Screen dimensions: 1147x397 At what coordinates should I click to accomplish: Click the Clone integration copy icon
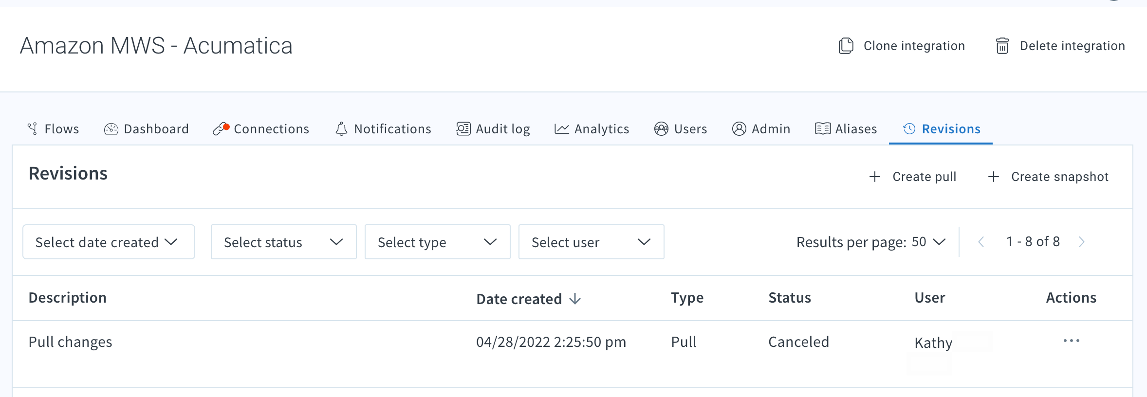846,46
